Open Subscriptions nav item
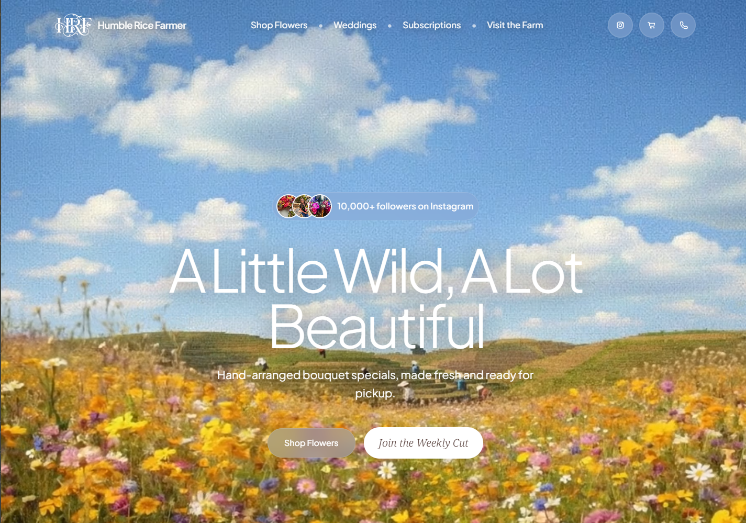 pyautogui.click(x=432, y=25)
